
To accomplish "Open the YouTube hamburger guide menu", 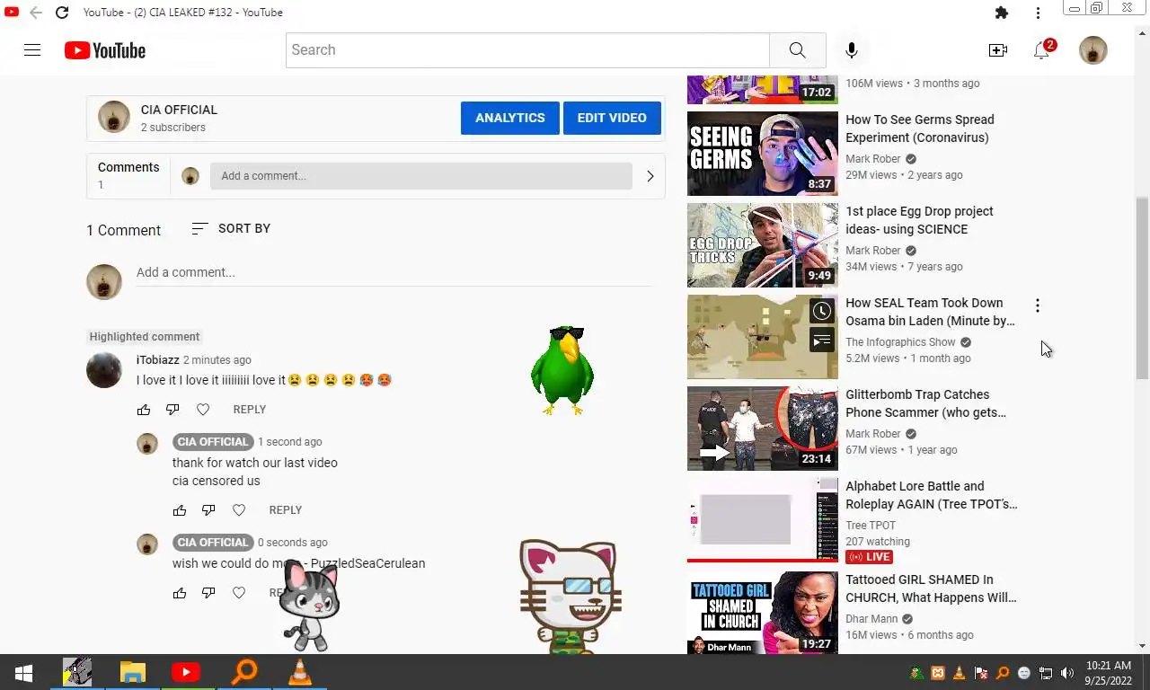I will [x=32, y=50].
